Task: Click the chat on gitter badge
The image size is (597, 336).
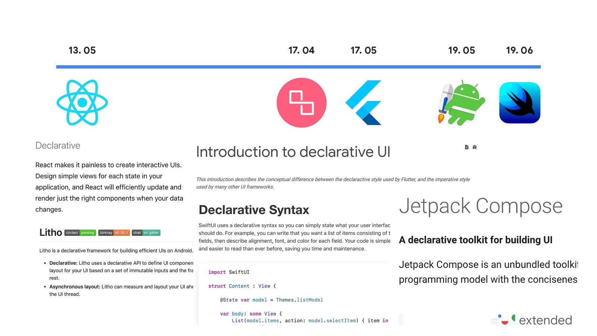Action: 146,233
